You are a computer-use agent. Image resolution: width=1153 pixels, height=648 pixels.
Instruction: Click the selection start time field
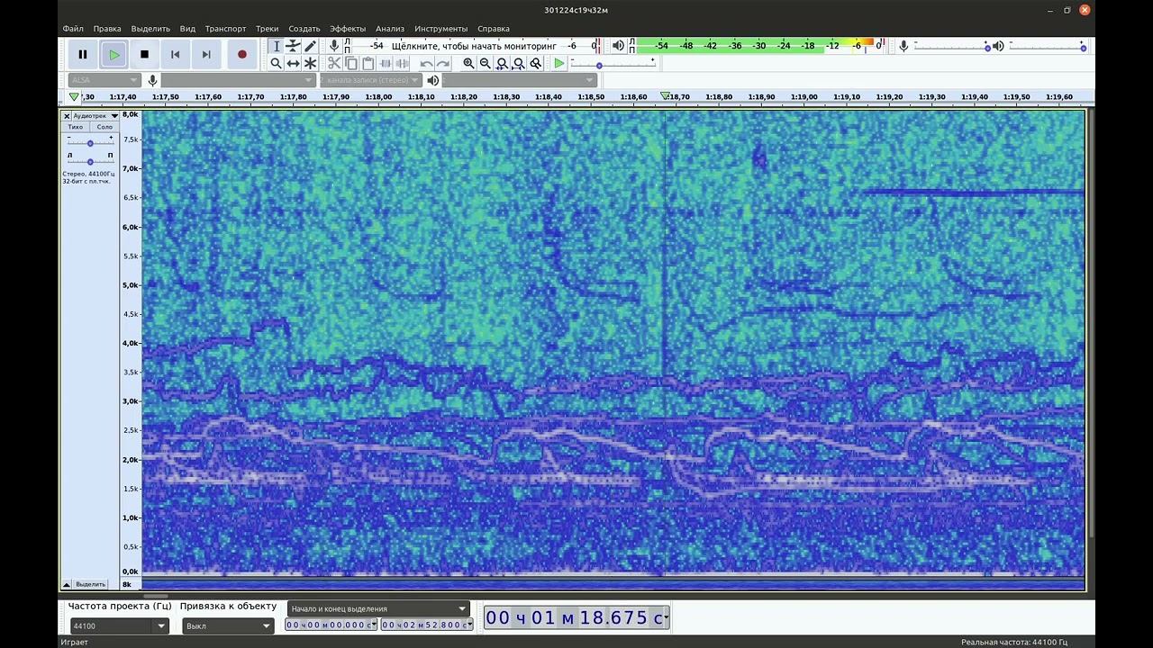pyautogui.click(x=331, y=625)
